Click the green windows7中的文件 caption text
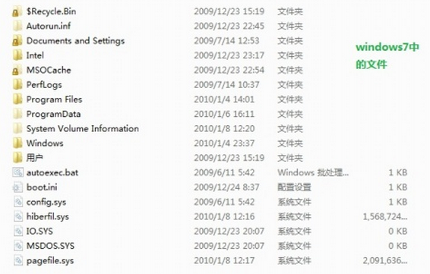 point(387,56)
